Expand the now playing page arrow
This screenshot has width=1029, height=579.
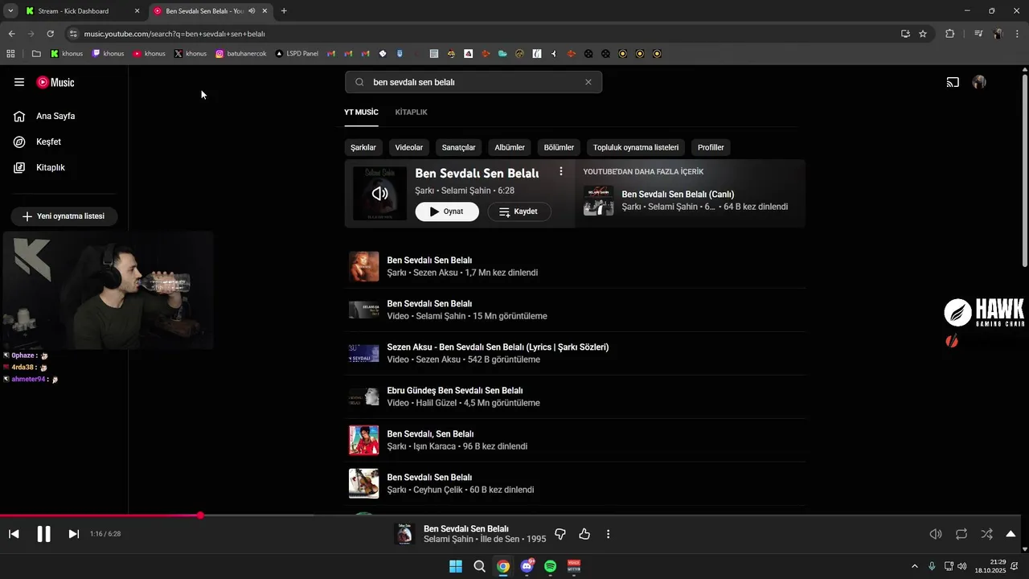click(x=1011, y=534)
